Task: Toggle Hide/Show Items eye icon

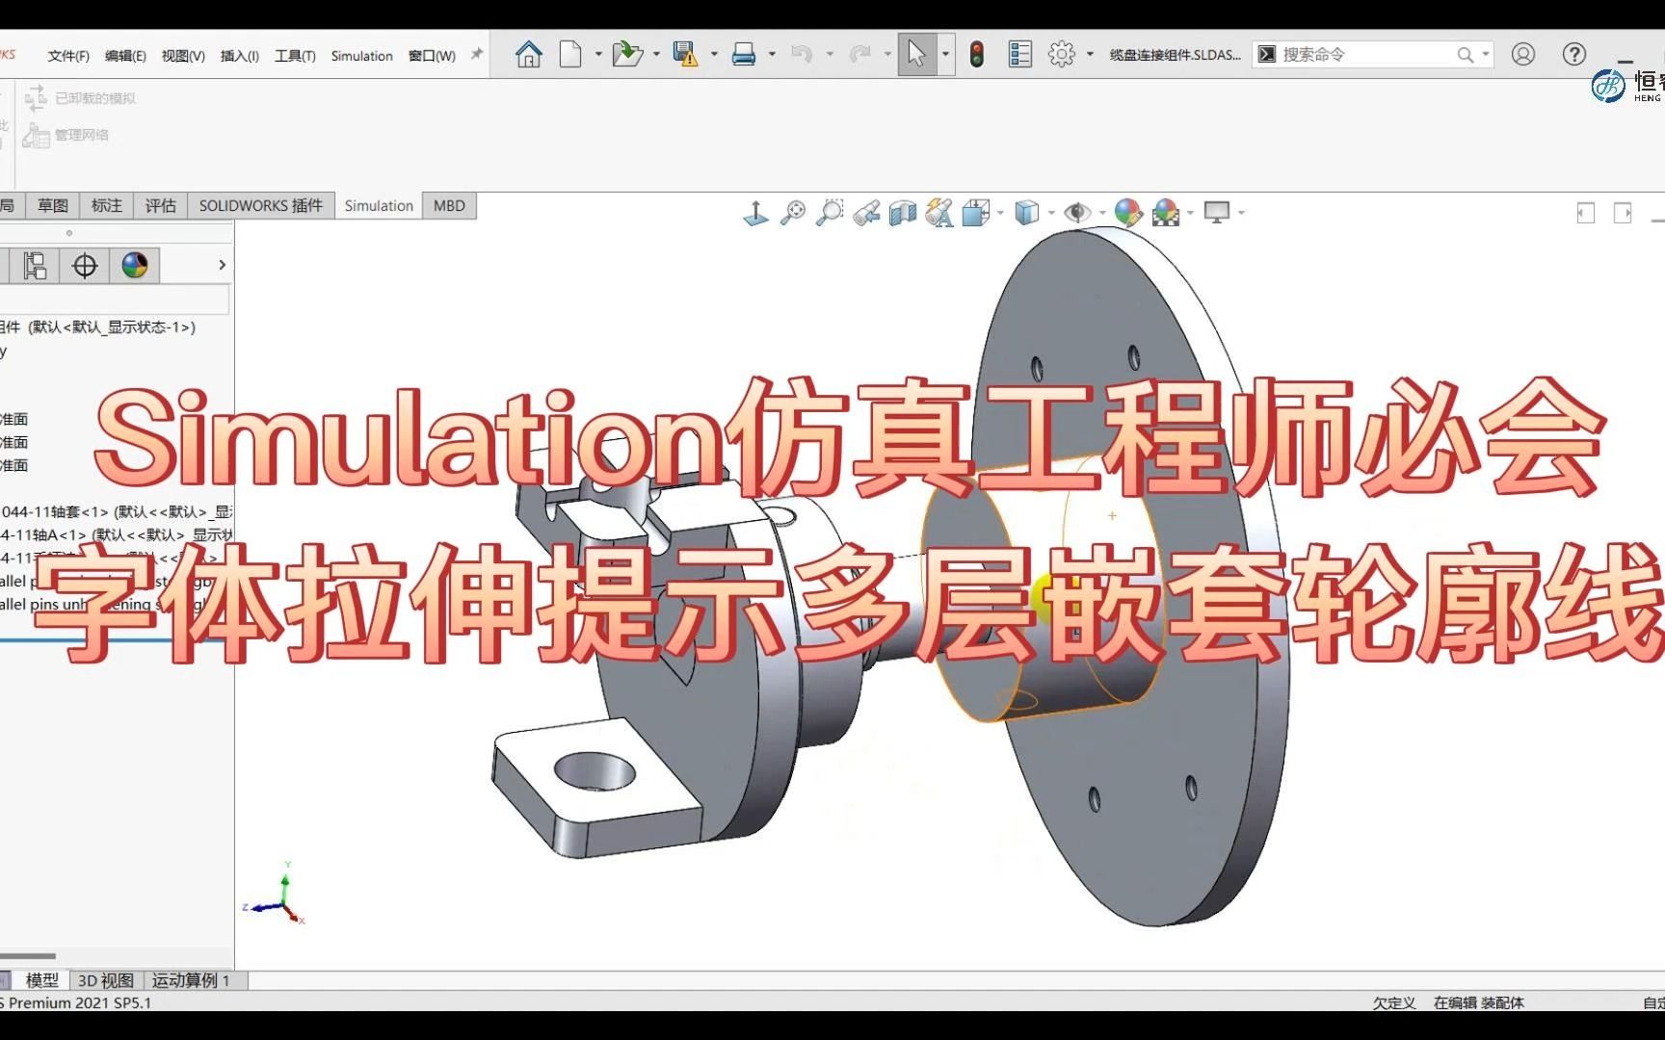Action: point(1077,213)
